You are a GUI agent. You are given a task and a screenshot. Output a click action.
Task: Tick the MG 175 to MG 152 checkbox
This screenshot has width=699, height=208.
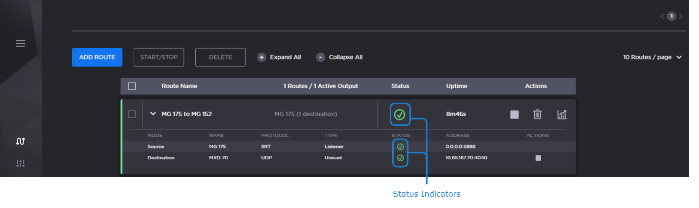pos(132,114)
